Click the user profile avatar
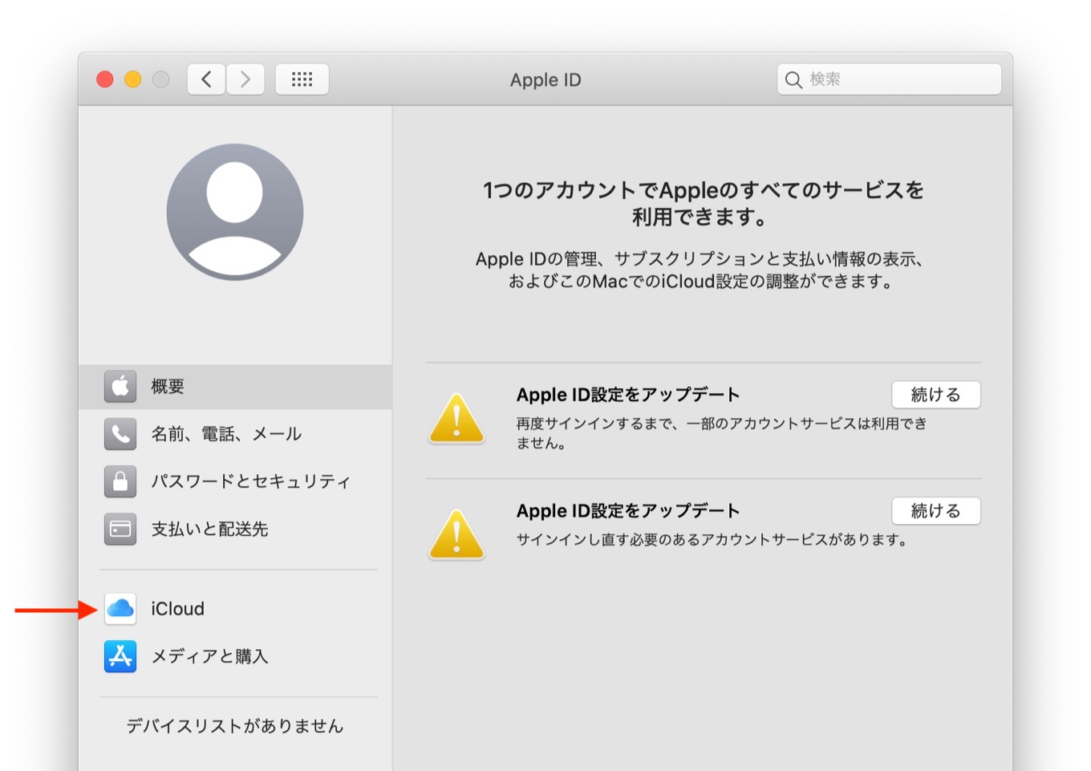Image resolution: width=1091 pixels, height=771 pixels. [235, 213]
